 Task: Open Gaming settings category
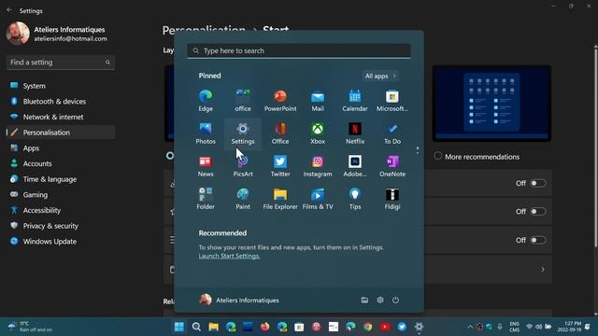[x=60, y=195]
